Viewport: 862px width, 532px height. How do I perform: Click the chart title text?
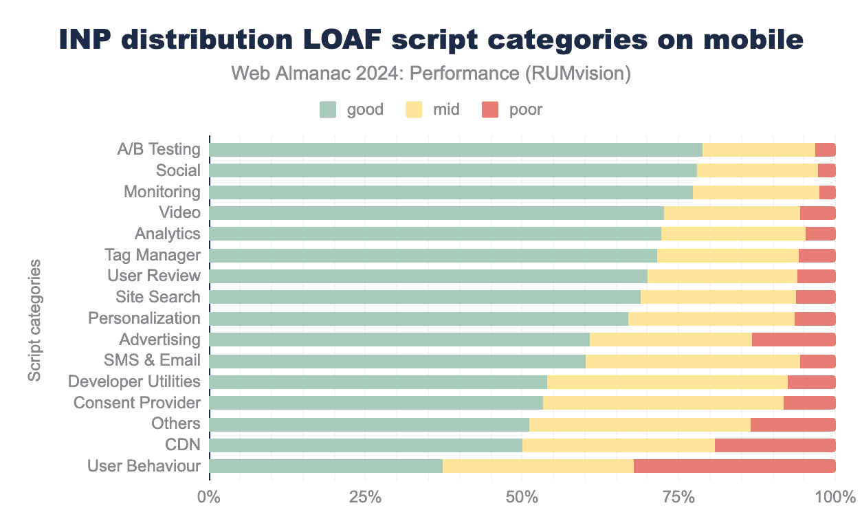431,40
